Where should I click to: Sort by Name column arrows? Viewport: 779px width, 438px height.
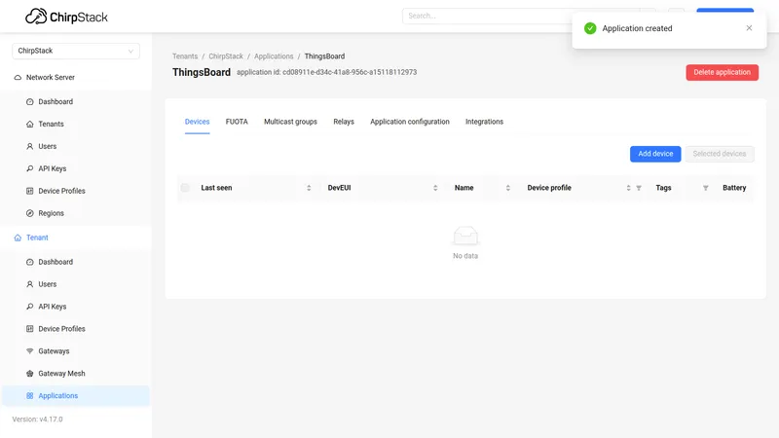(x=507, y=188)
